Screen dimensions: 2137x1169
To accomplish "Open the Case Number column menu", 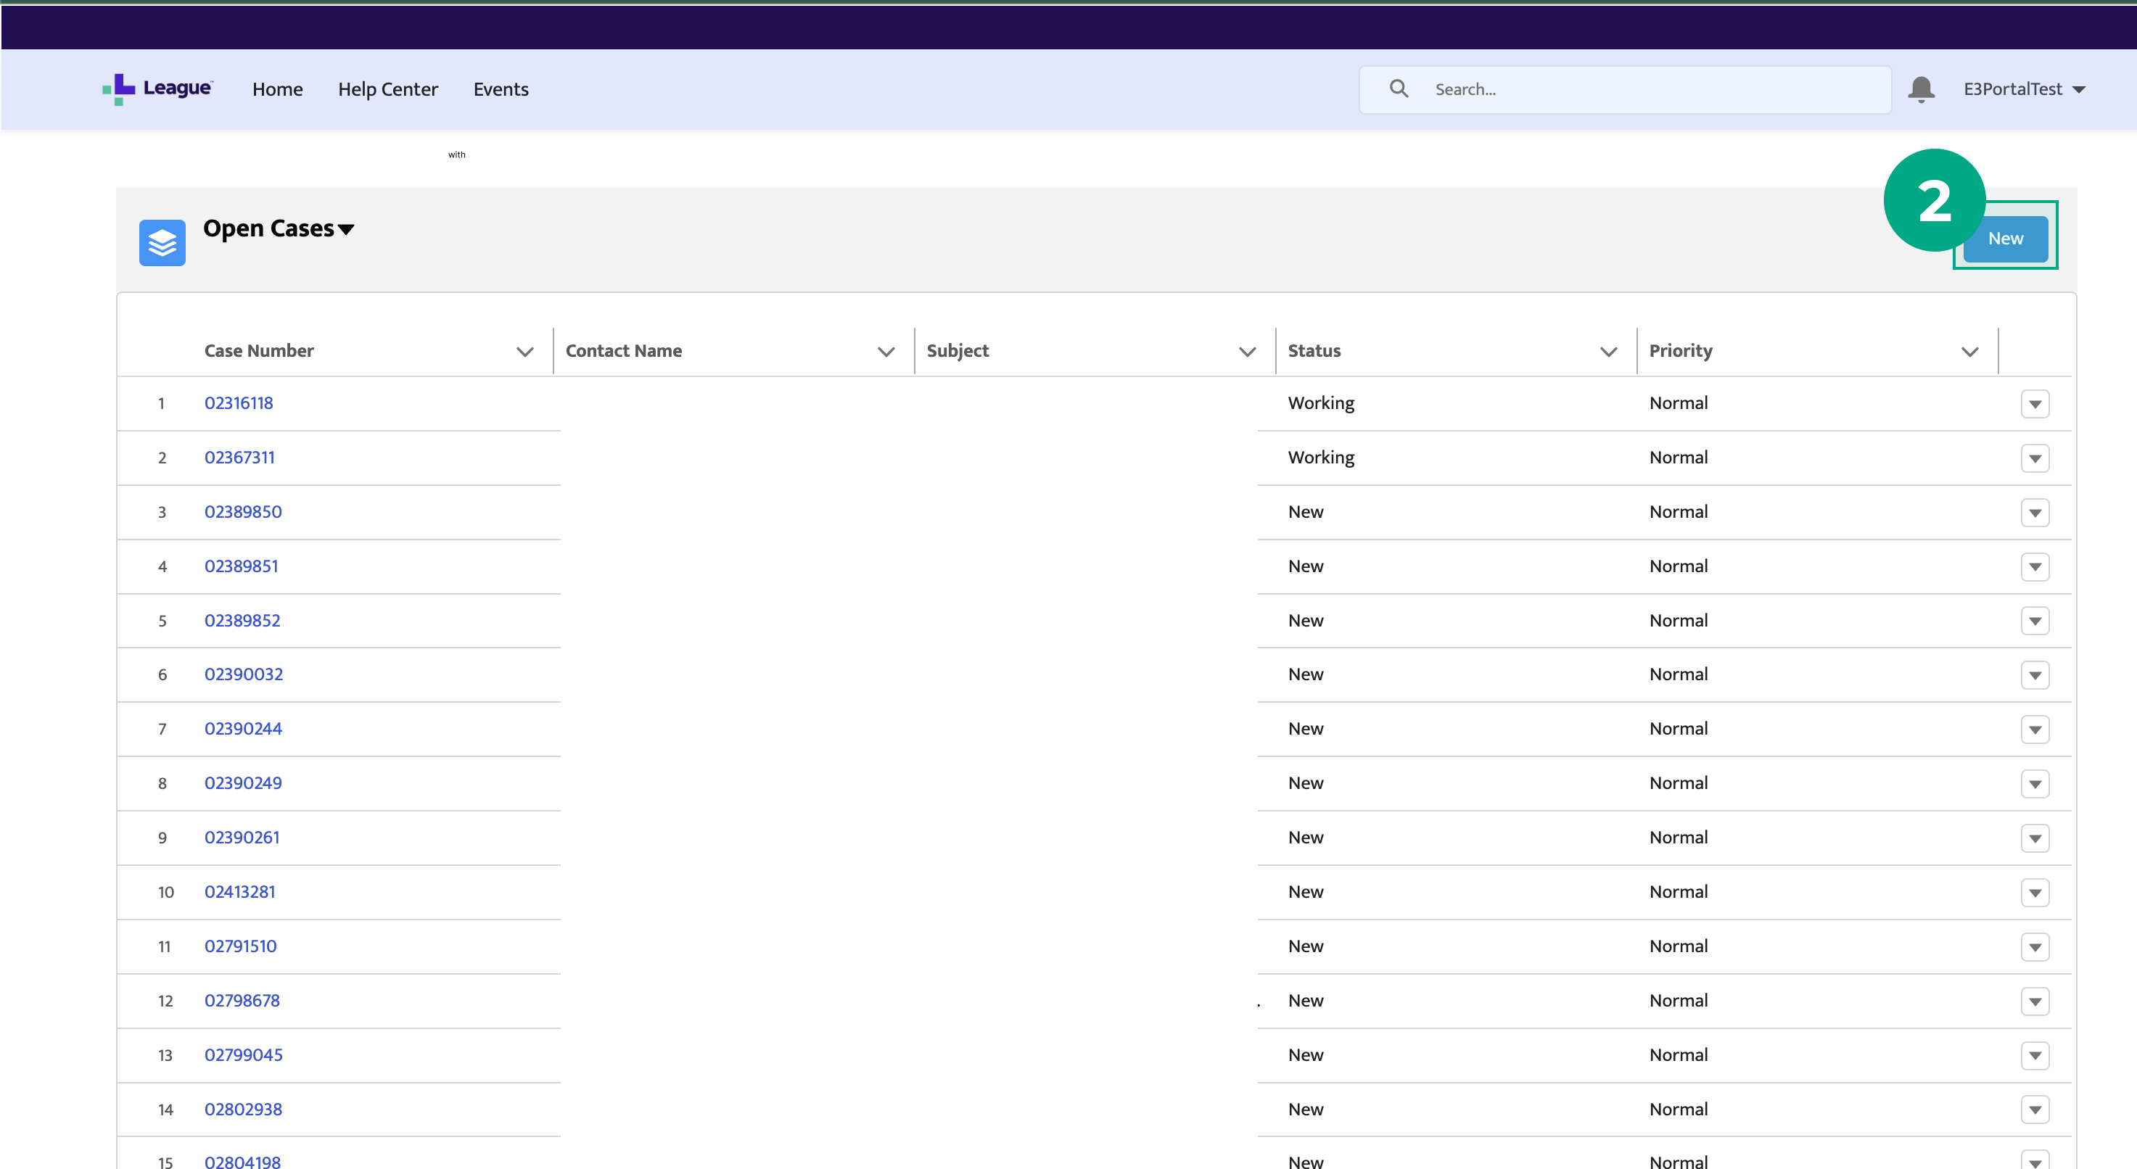I will (x=525, y=352).
